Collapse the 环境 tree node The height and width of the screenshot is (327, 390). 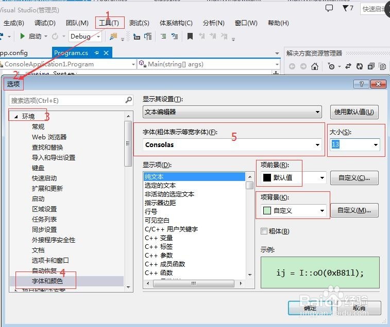pyautogui.click(x=16, y=116)
